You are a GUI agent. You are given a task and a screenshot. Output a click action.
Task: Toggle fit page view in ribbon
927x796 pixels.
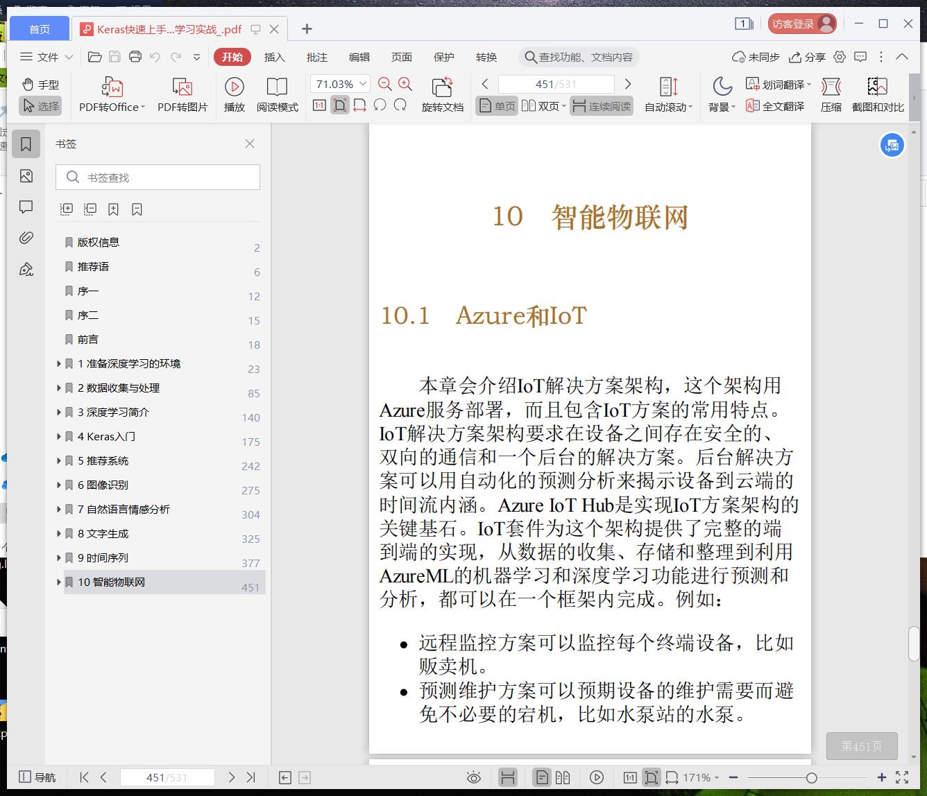click(339, 105)
